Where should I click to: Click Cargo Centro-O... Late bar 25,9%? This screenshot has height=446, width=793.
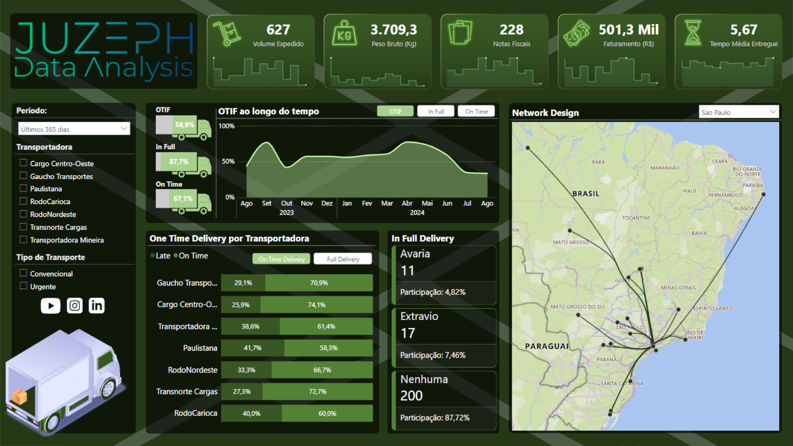pyautogui.click(x=241, y=305)
